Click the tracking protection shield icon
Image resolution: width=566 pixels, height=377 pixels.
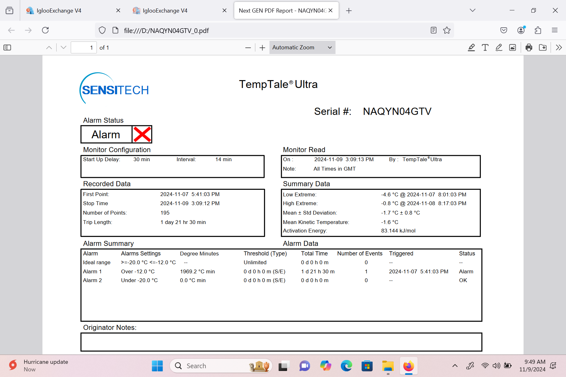pos(102,30)
